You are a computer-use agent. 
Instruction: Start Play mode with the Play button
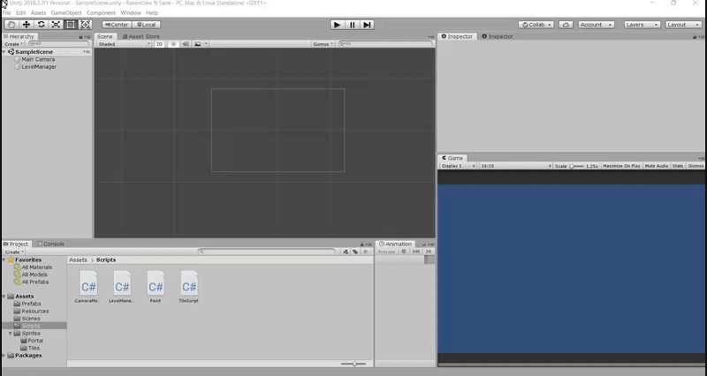coord(337,25)
